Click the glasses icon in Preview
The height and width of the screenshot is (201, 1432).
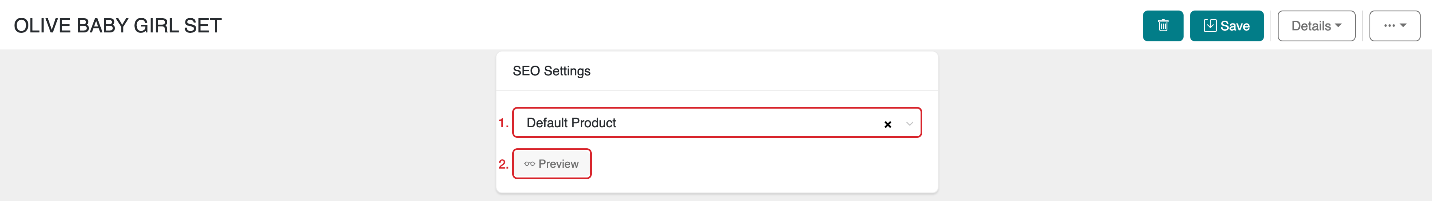point(529,164)
